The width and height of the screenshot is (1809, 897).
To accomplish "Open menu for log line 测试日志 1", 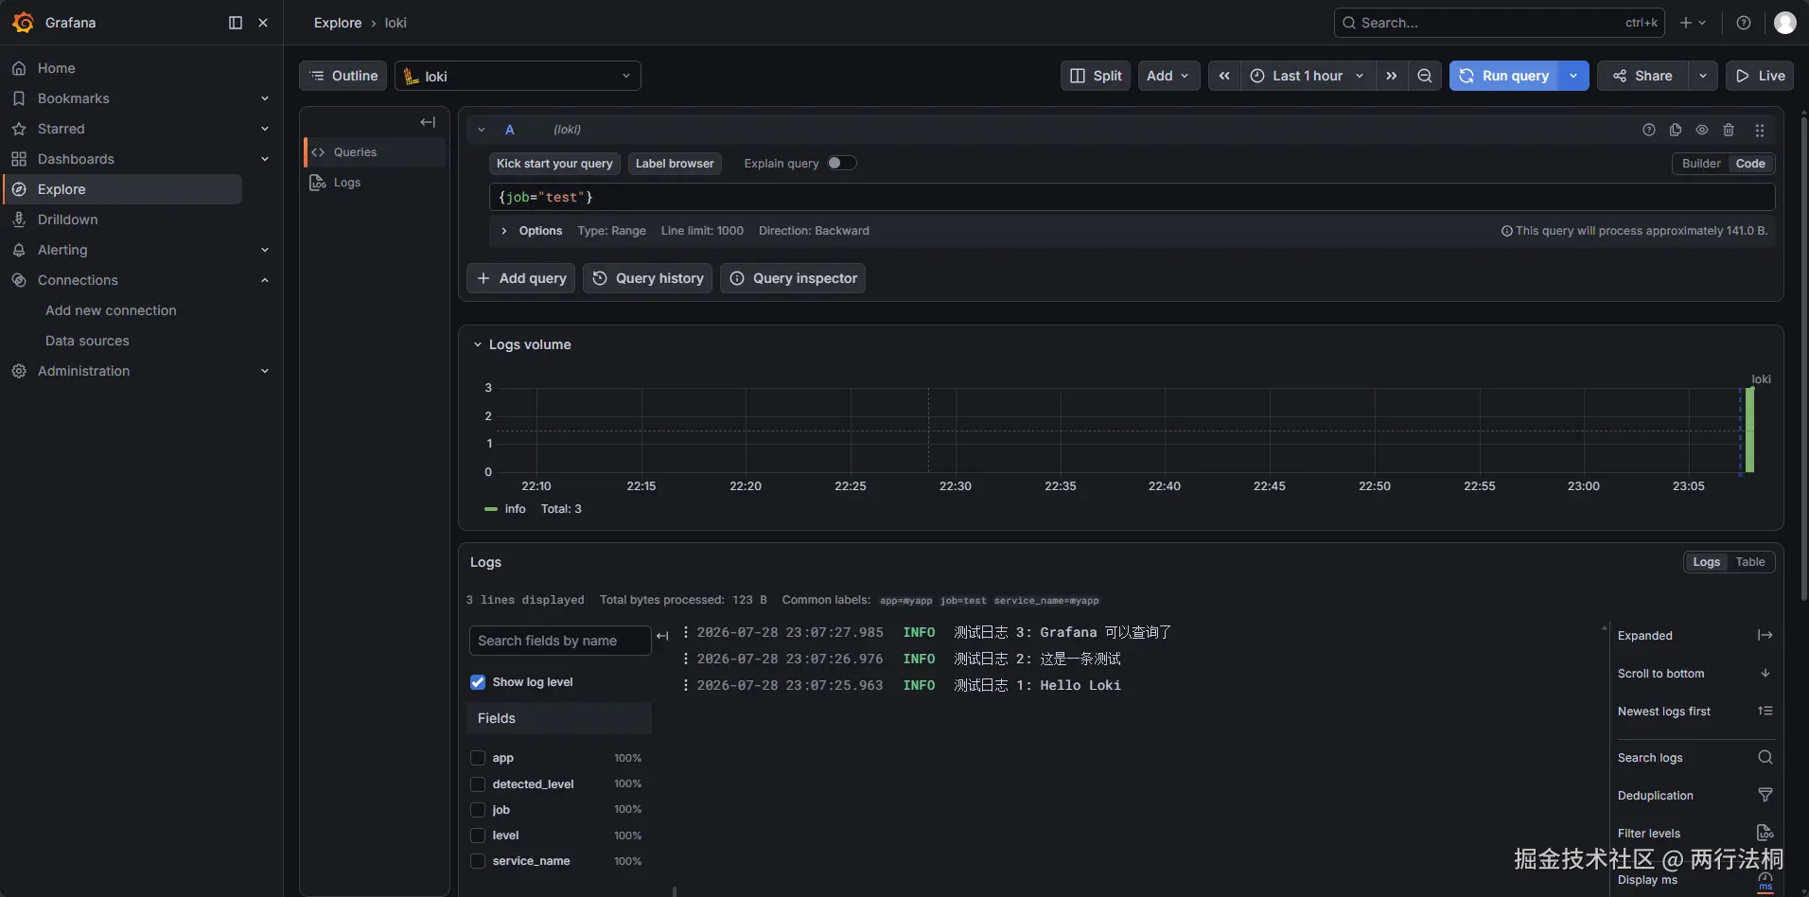I will [x=686, y=685].
